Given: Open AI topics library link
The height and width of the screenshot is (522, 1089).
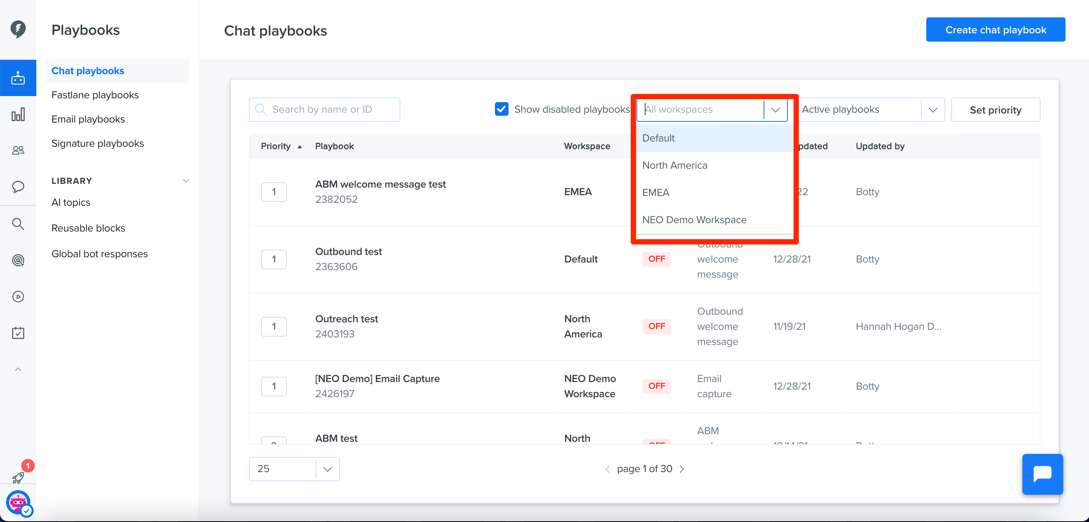Looking at the screenshot, I should tap(71, 202).
